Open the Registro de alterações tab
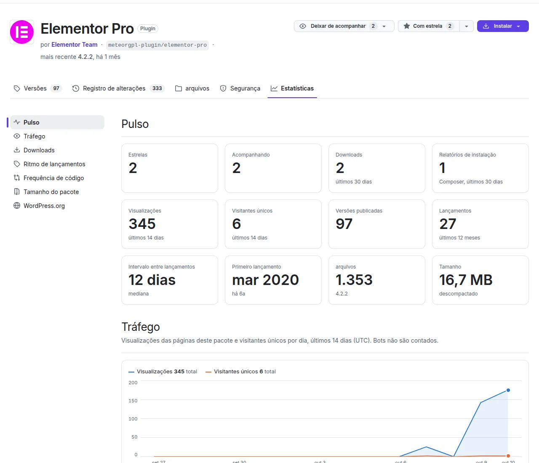Screen dimensions: 539x463 118,88
